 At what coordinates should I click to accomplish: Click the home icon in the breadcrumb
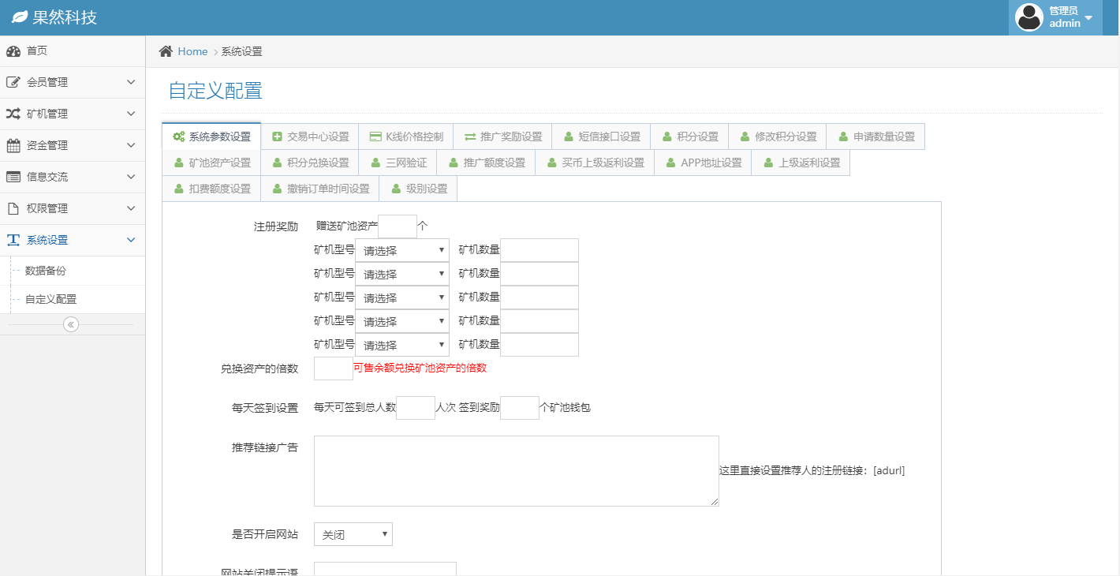166,51
